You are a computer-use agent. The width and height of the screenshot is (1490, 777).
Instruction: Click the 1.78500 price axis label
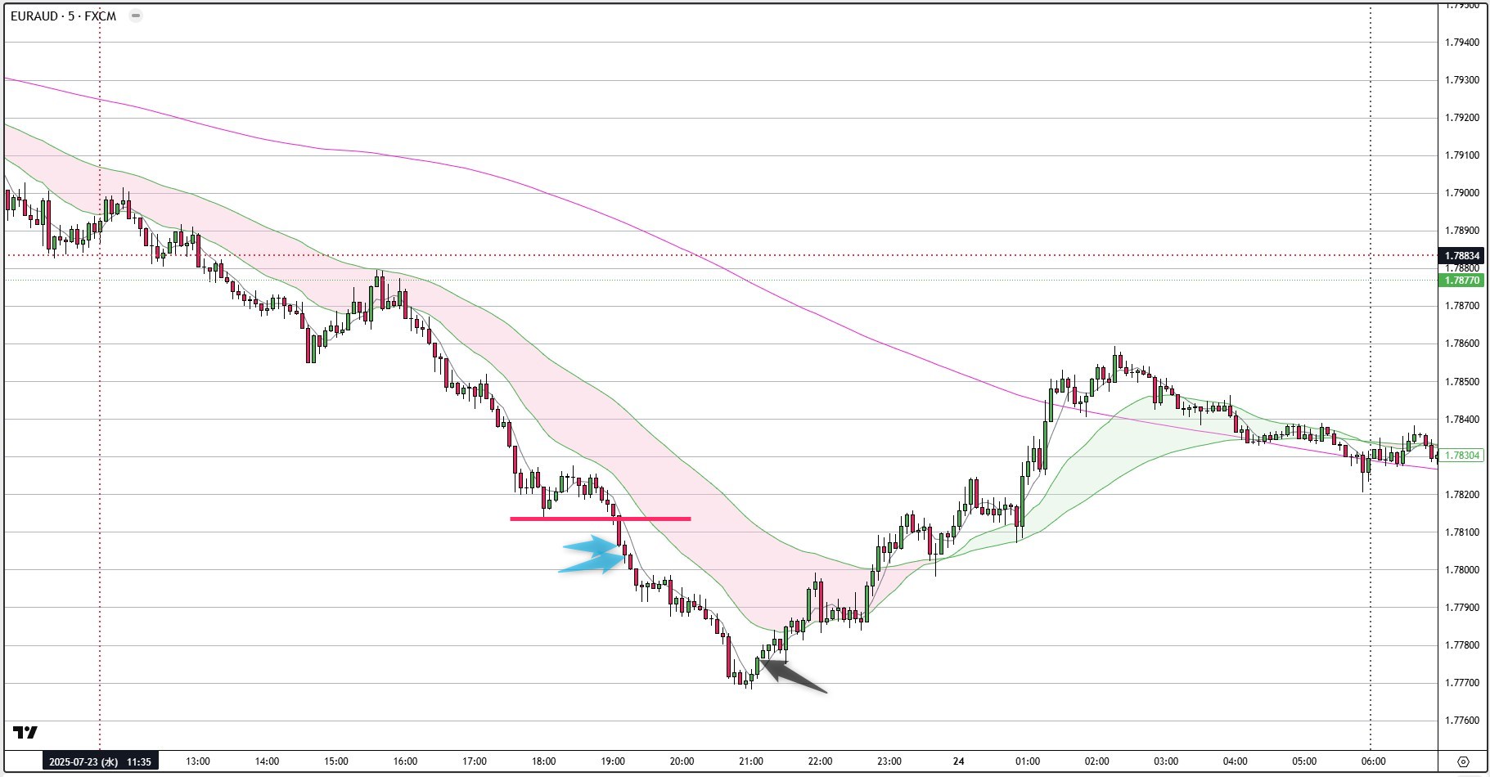click(x=1462, y=382)
